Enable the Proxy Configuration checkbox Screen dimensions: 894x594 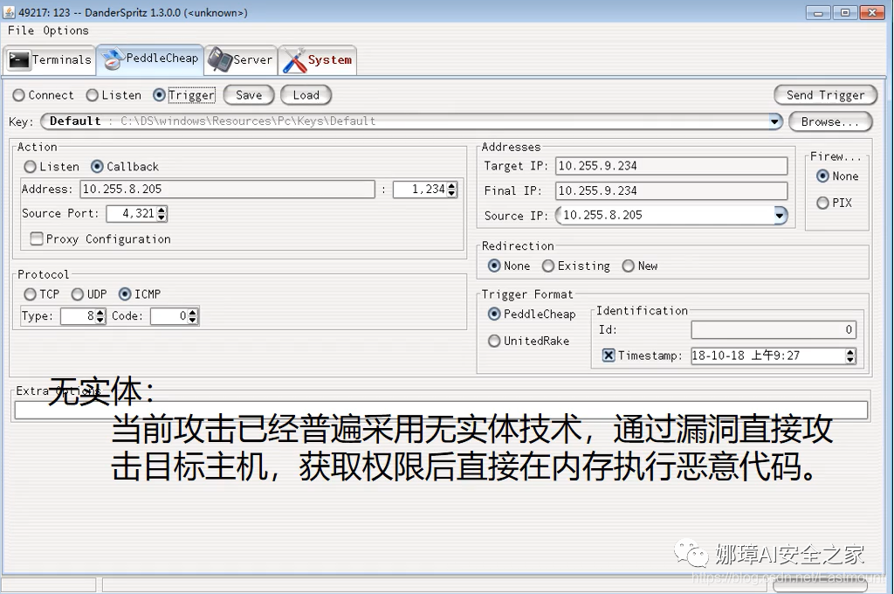(x=37, y=238)
